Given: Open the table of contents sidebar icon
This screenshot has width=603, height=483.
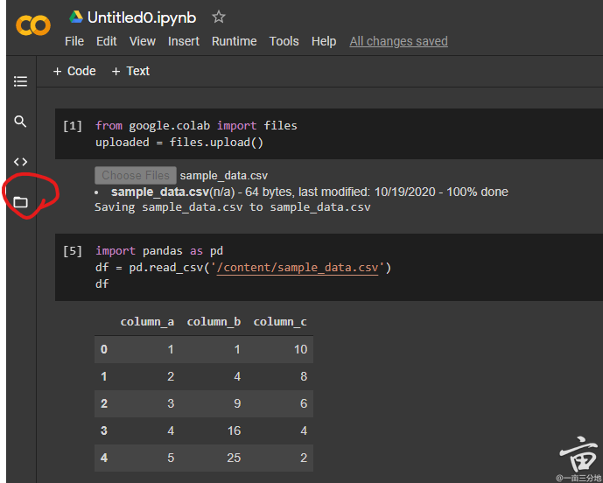Looking at the screenshot, I should (20, 81).
